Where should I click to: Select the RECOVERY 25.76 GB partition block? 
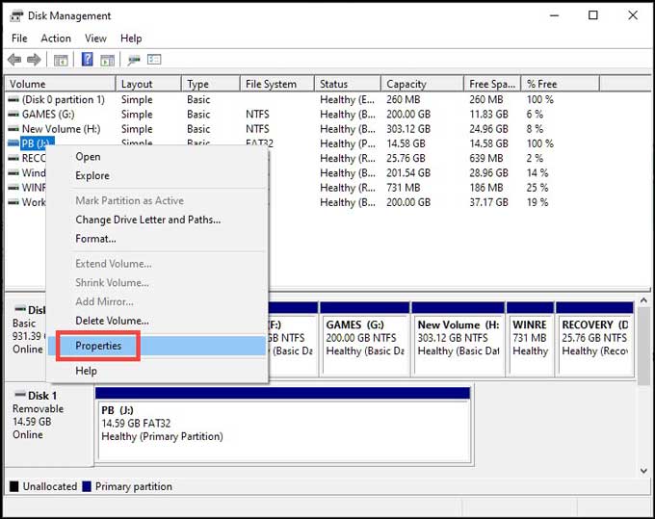(595, 340)
